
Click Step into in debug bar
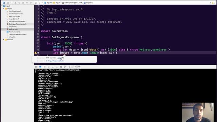[53, 67]
